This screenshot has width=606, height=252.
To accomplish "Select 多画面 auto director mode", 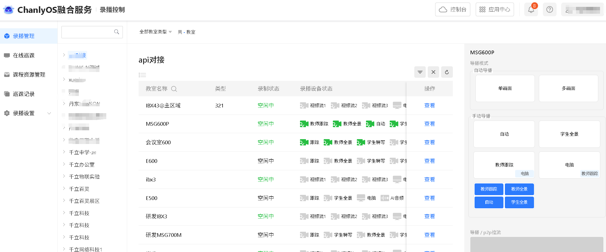I will coord(568,89).
